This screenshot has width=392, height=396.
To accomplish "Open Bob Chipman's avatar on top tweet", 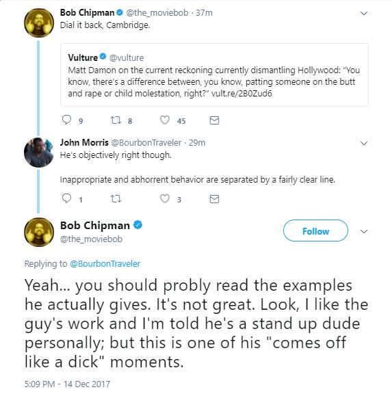I will pos(39,23).
